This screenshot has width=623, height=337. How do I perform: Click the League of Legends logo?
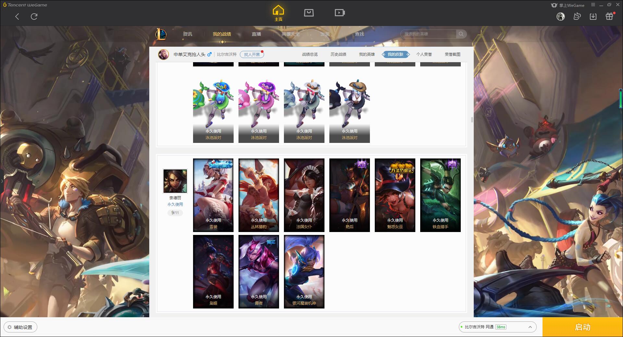161,34
